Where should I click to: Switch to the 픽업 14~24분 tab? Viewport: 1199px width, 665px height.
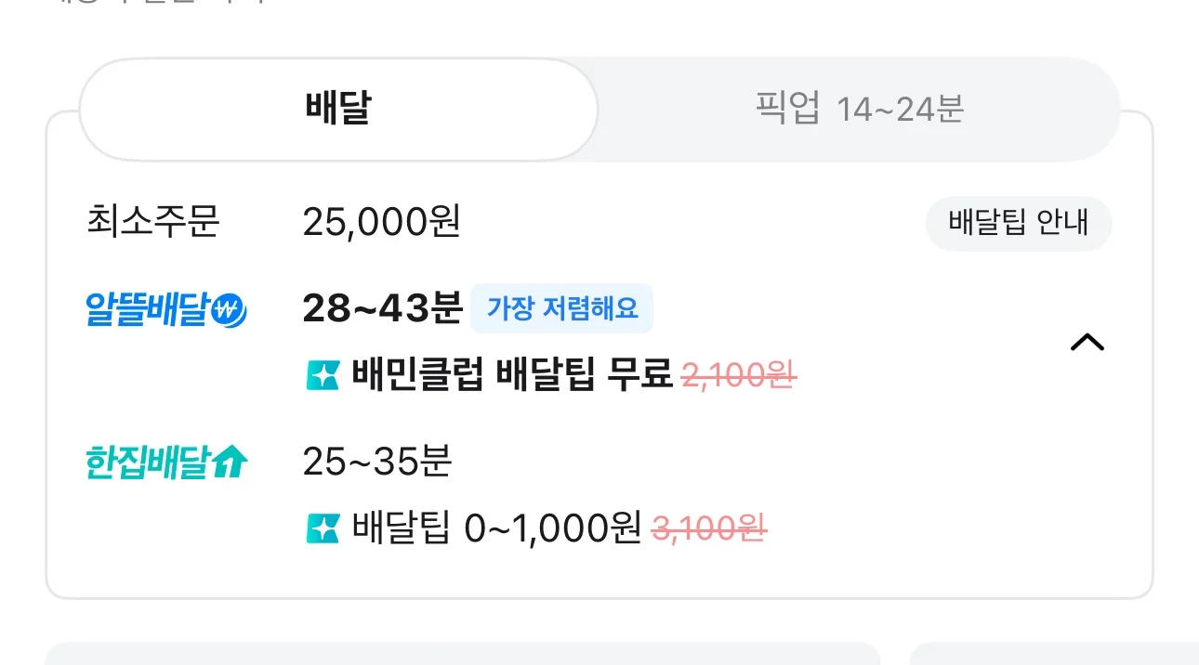point(859,110)
